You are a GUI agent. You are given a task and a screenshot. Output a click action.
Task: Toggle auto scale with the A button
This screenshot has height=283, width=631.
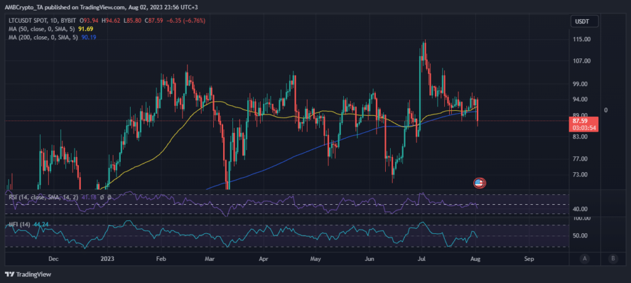click(x=583, y=258)
